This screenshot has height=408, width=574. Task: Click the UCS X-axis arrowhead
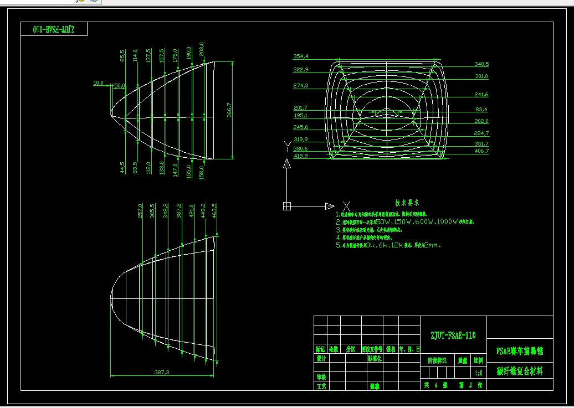(330, 206)
